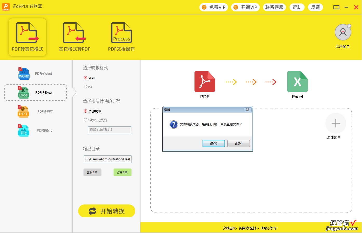The height and width of the screenshot is (233, 362).
Task: Click the plus icon to add file
Action: click(x=336, y=123)
